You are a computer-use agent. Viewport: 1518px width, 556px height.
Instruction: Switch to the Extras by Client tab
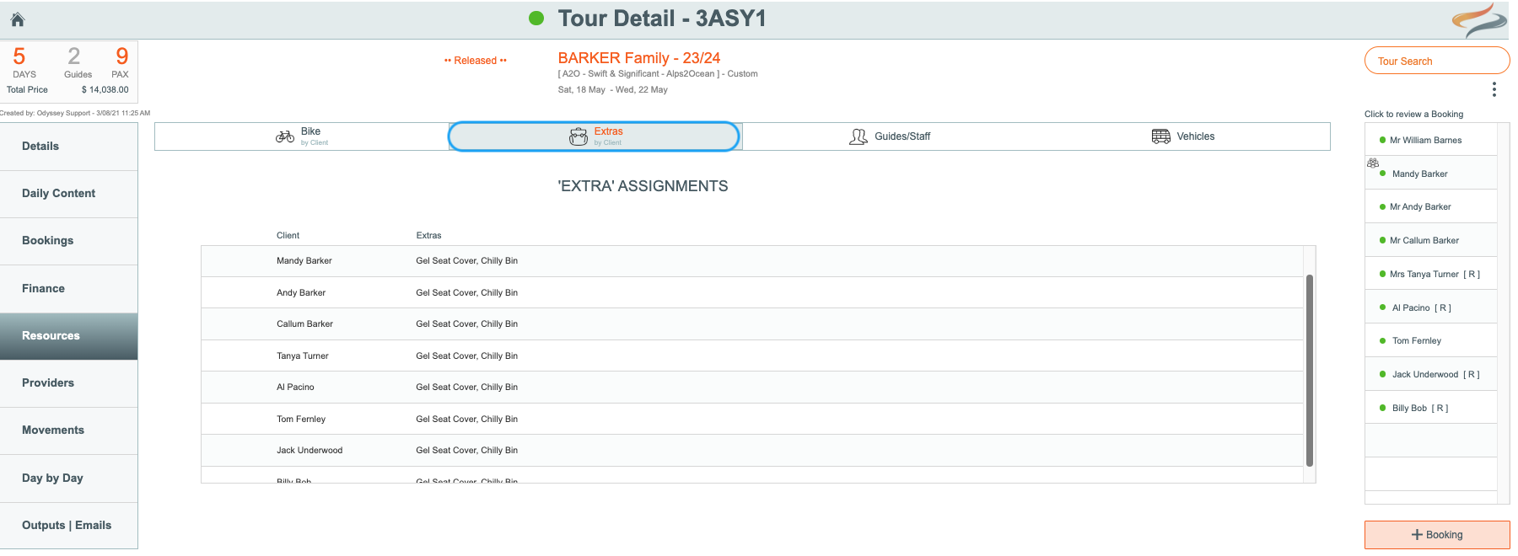click(x=594, y=136)
